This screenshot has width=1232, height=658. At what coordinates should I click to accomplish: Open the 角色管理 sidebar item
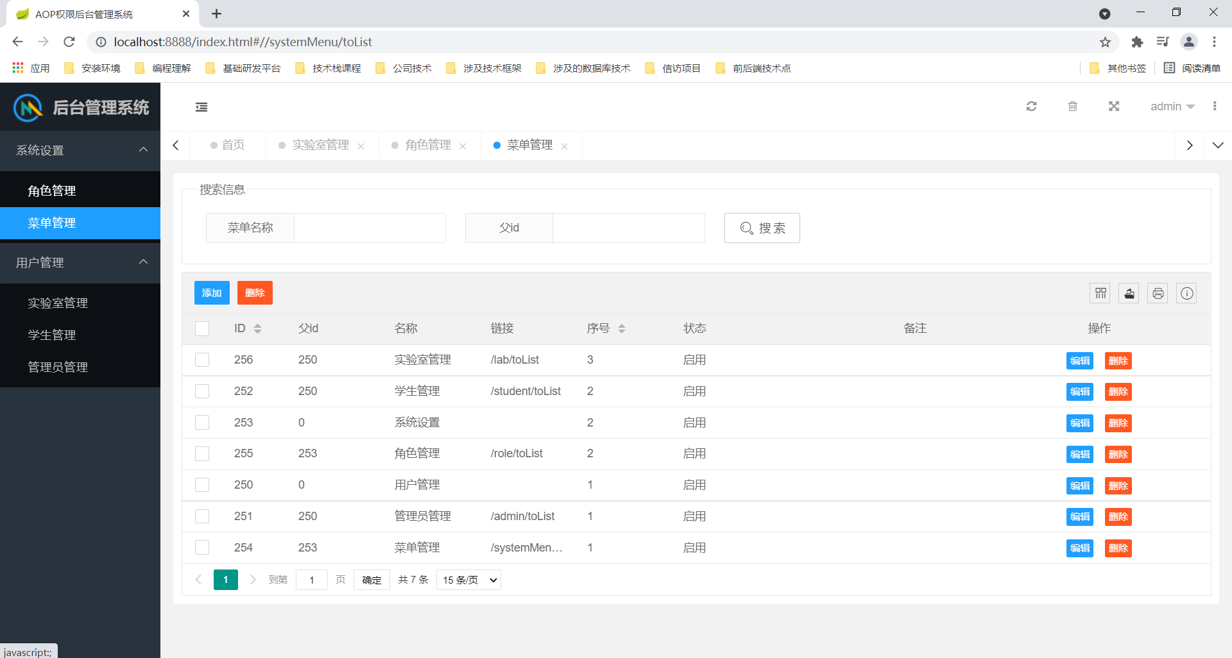click(80, 190)
